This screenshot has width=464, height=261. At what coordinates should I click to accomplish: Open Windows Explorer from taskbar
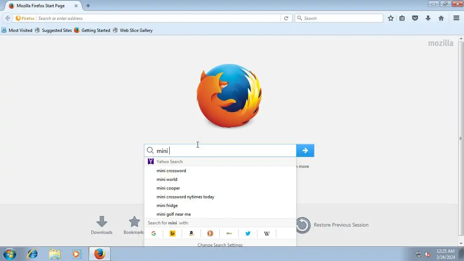click(55, 254)
